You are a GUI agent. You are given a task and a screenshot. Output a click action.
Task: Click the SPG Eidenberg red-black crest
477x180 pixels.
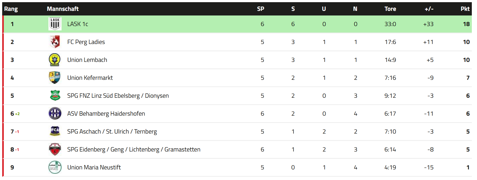click(x=55, y=149)
